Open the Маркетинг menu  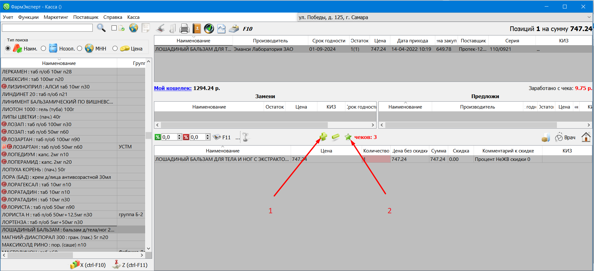point(56,17)
